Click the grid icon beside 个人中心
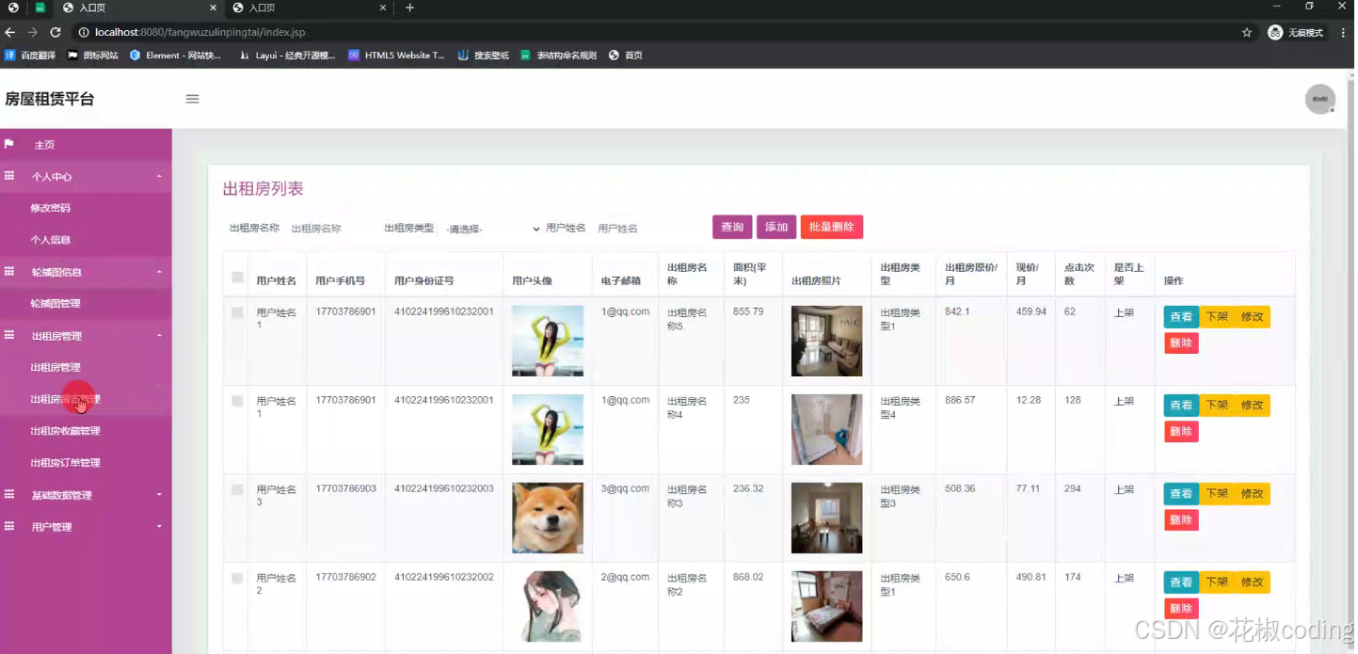The width and height of the screenshot is (1358, 654). point(9,176)
